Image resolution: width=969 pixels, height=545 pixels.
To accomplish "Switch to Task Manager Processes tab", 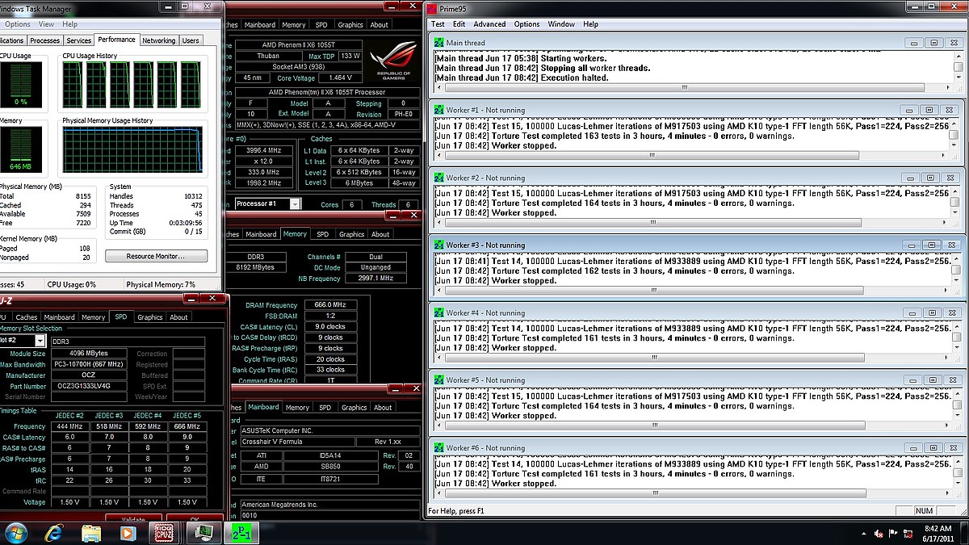I will point(44,40).
